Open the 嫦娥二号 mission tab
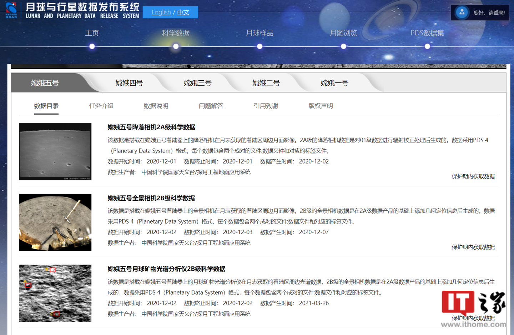 266,82
